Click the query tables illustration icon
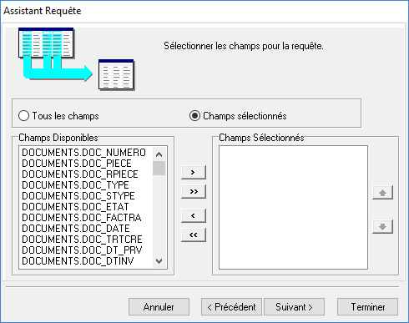 tap(76, 58)
